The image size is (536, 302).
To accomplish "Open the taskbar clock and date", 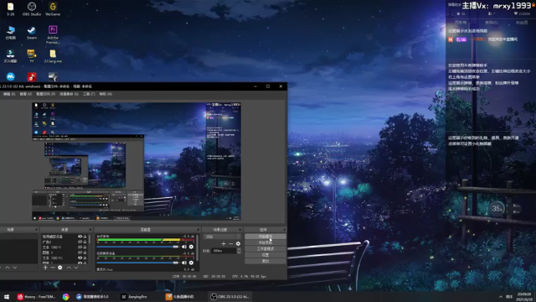I will [524, 297].
